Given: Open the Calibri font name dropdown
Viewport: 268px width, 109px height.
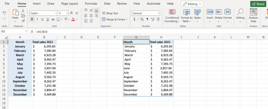Looking at the screenshot, I should [x=56, y=13].
